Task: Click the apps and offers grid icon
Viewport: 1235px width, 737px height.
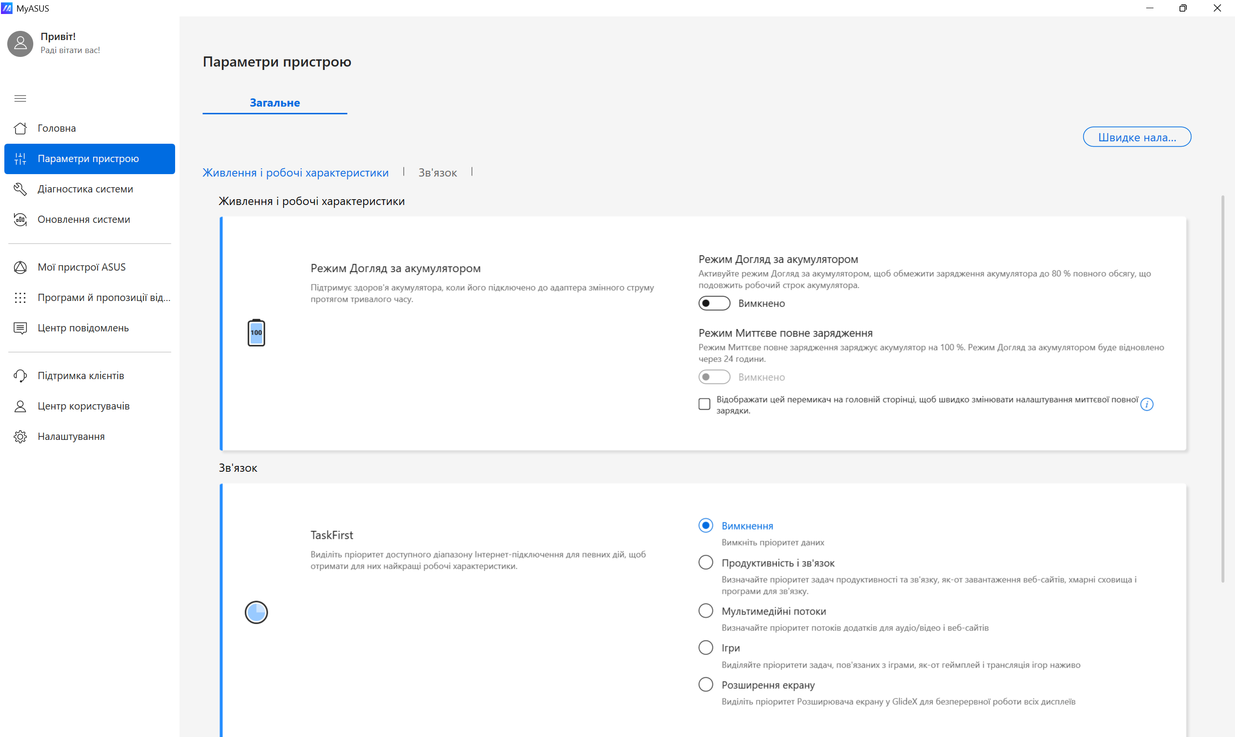Action: coord(20,298)
